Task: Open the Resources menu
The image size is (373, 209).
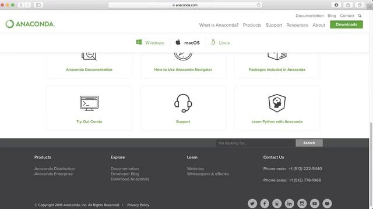Action: 297,25
